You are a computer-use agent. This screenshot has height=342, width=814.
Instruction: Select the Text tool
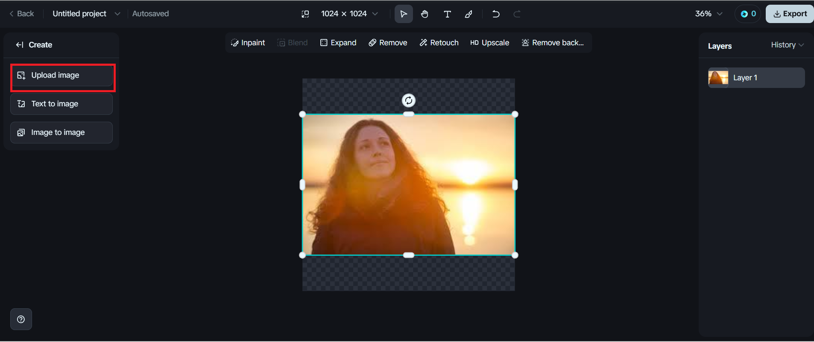447,14
